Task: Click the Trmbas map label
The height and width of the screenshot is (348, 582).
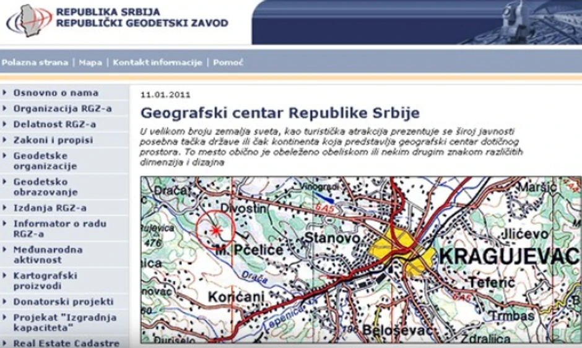Action: tap(513, 316)
